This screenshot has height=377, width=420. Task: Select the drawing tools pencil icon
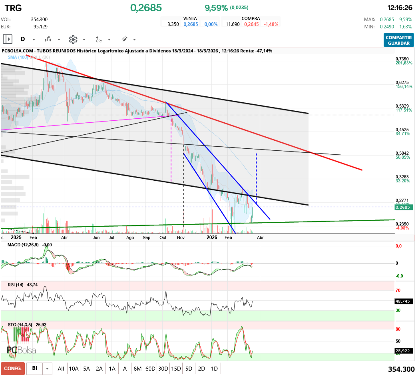pos(124,39)
